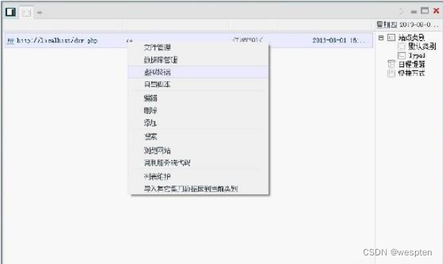The width and height of the screenshot is (443, 264).
Task: Maximize the window
Action: coord(425,11)
